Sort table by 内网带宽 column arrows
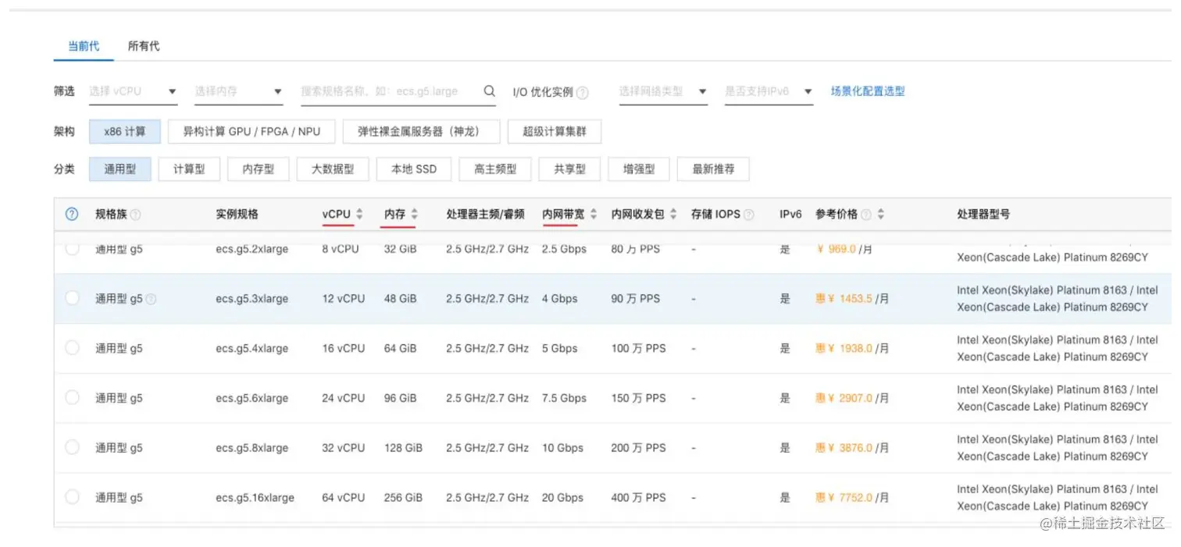This screenshot has height=547, width=1181. pyautogui.click(x=594, y=214)
